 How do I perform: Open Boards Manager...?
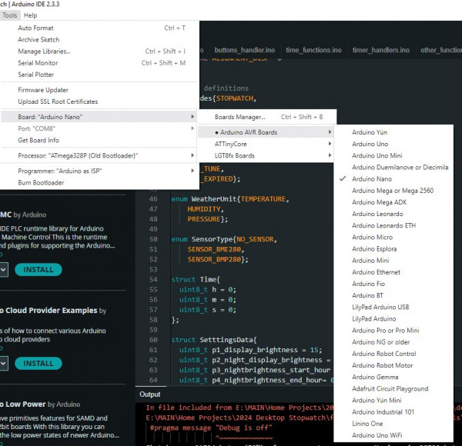point(266,117)
